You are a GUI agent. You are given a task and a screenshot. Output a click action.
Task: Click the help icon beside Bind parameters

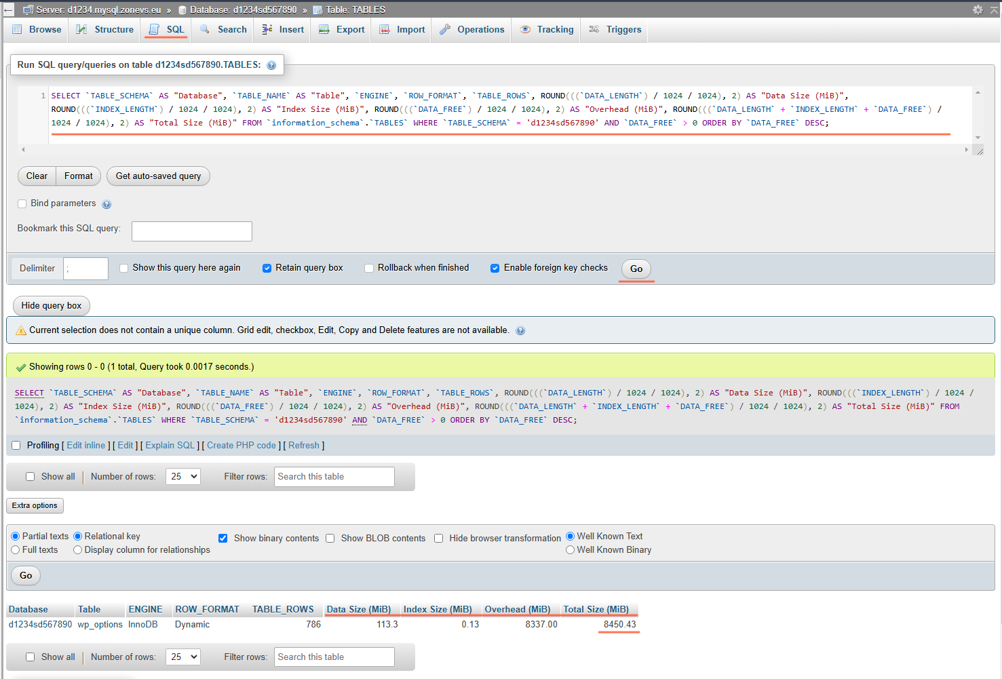107,203
